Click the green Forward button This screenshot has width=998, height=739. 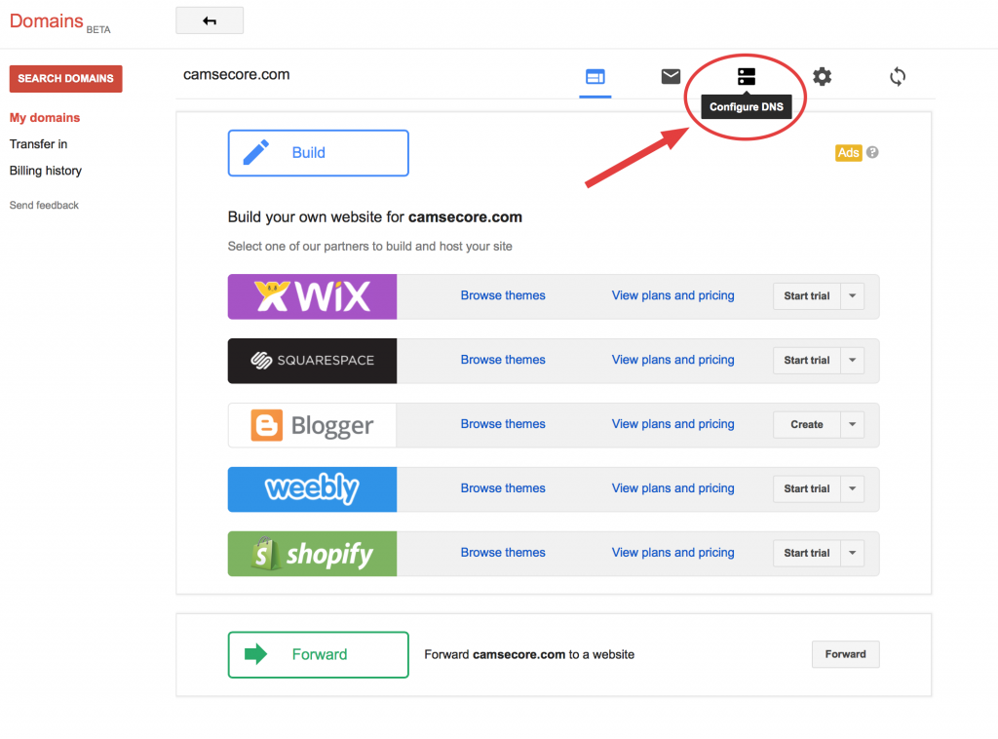click(319, 655)
